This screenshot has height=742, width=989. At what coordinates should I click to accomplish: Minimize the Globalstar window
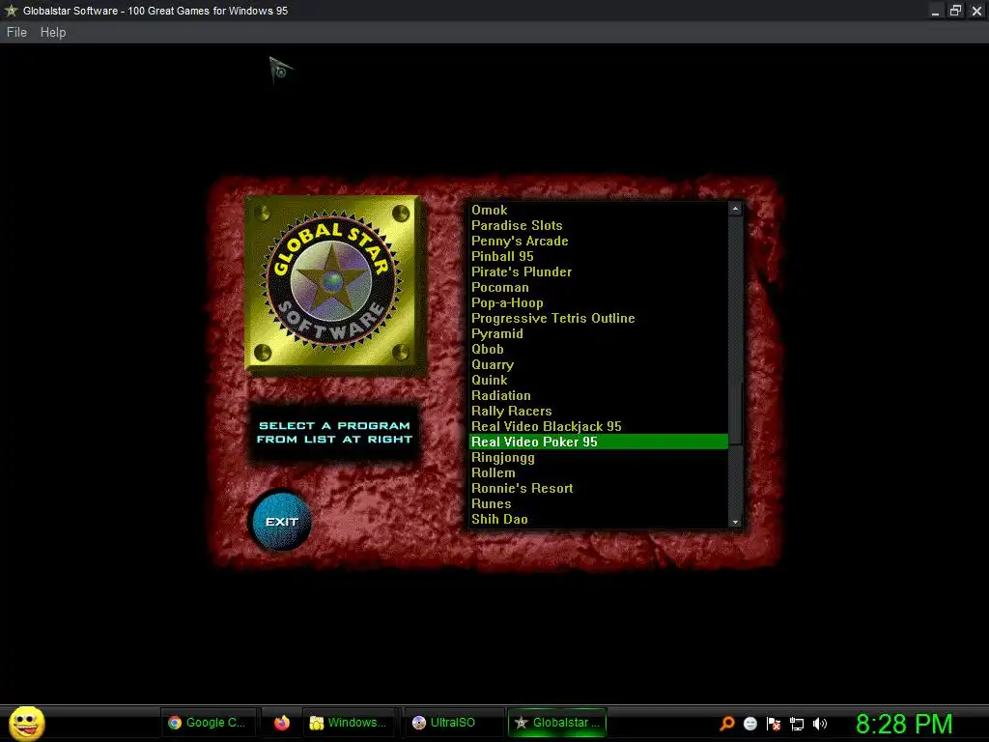click(x=935, y=11)
